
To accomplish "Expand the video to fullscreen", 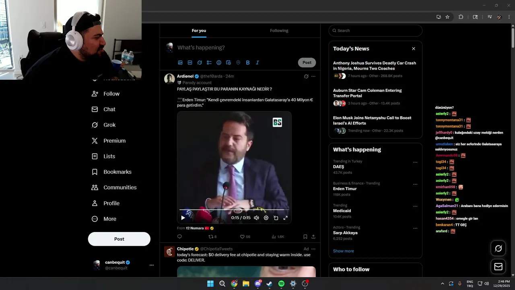I will (x=286, y=218).
